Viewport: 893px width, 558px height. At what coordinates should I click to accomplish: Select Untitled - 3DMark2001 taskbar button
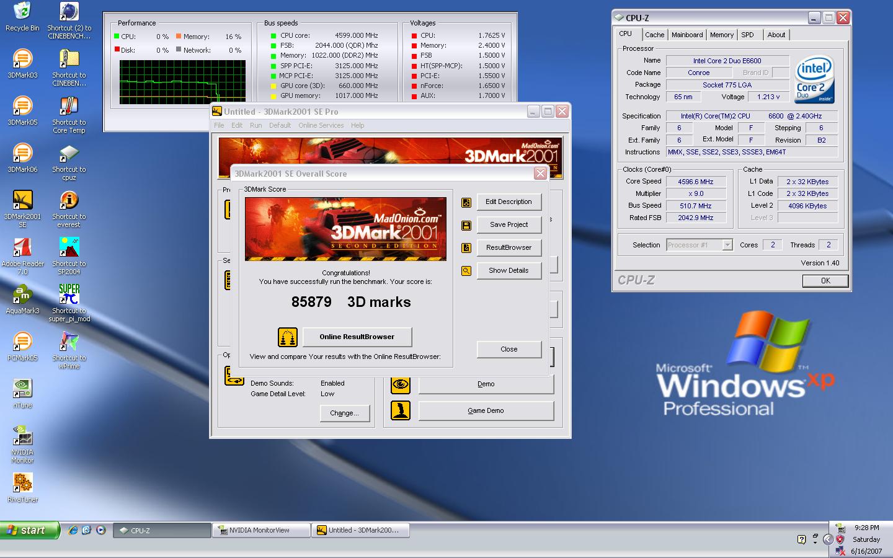click(x=360, y=531)
